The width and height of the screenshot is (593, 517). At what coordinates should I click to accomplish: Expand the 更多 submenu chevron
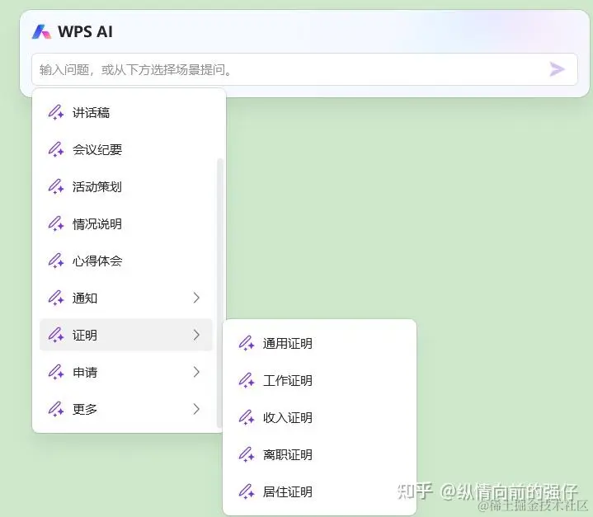click(196, 409)
